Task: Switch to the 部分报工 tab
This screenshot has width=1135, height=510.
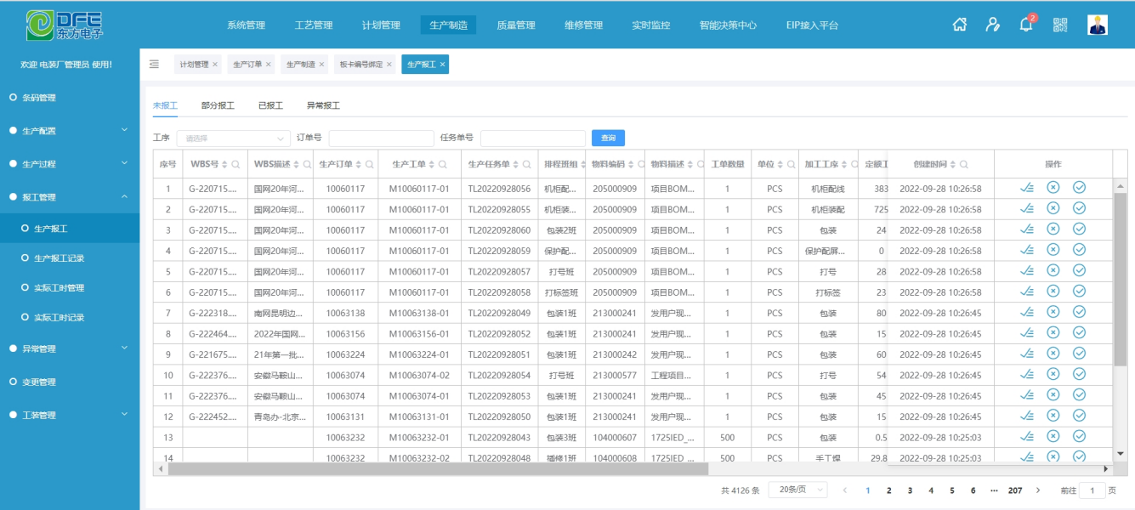Action: [218, 105]
